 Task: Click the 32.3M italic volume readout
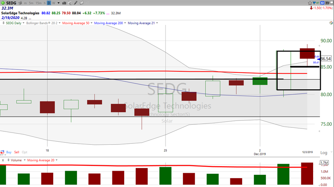(x=7, y=8)
